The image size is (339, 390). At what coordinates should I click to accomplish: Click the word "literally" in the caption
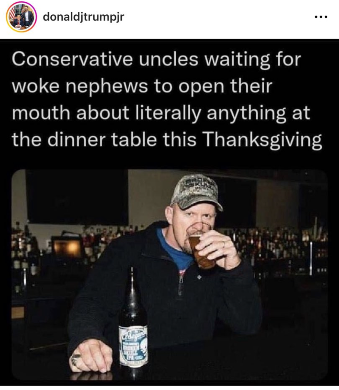pos(168,113)
